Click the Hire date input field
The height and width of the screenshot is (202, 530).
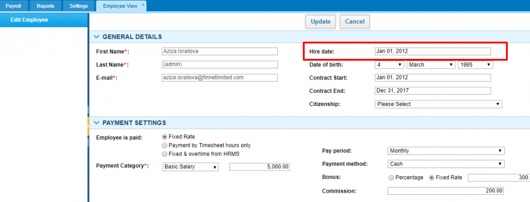click(433, 52)
